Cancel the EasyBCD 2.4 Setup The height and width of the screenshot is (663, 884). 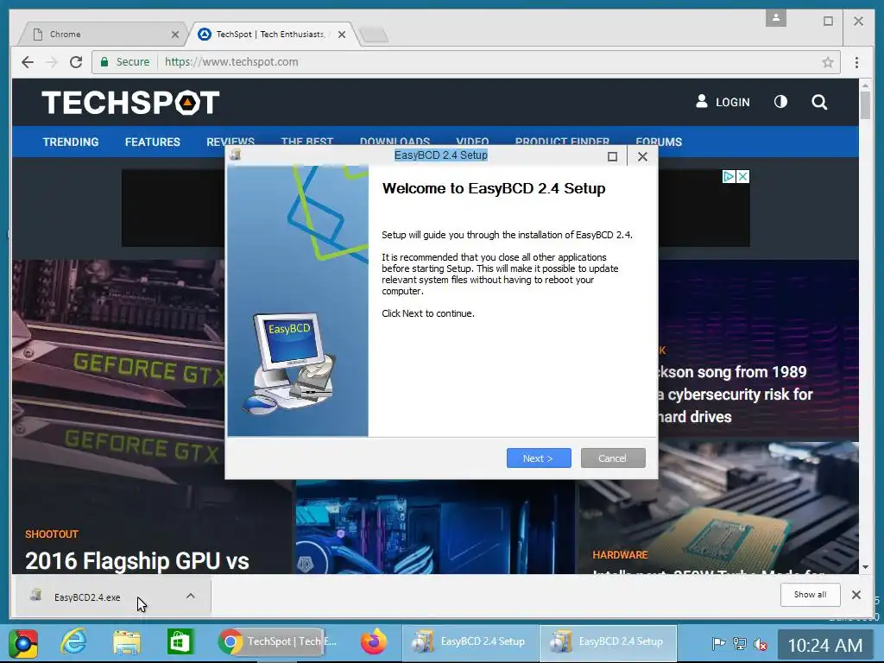pyautogui.click(x=613, y=458)
